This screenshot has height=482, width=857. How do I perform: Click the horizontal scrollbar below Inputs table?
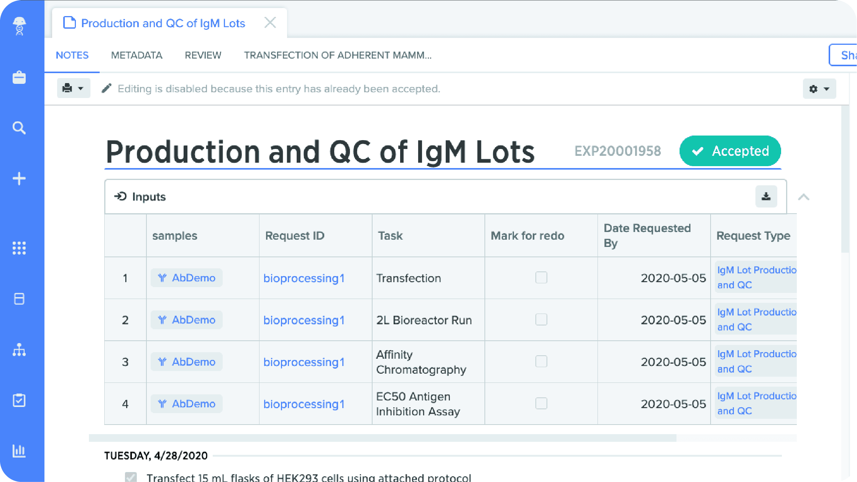coord(383,438)
